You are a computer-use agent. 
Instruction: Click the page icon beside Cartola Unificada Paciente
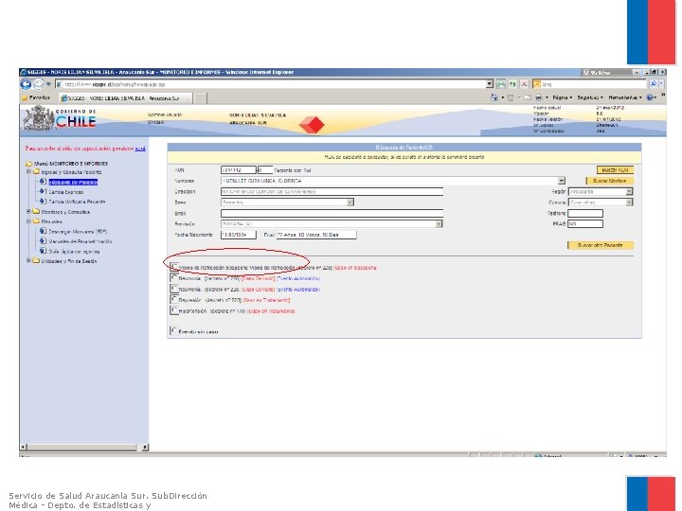43,202
